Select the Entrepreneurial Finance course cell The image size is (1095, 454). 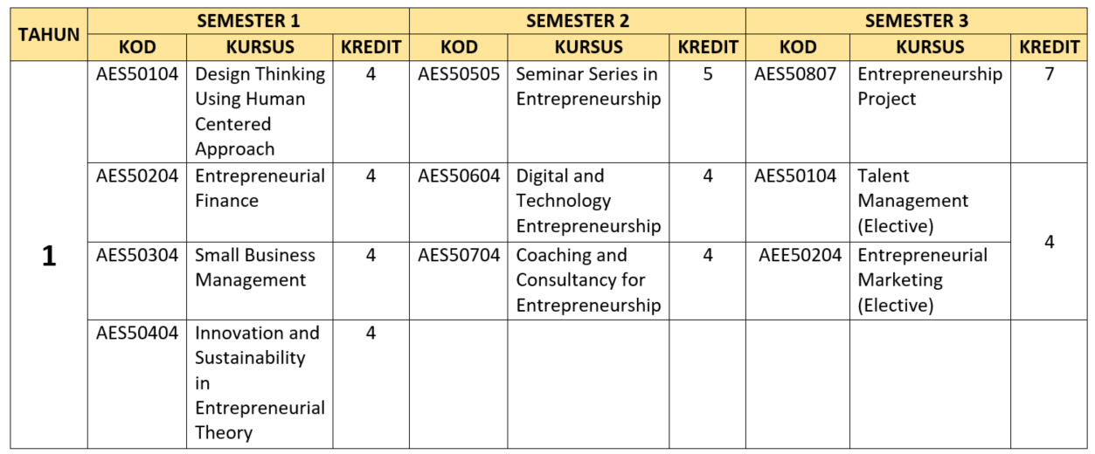tap(260, 189)
